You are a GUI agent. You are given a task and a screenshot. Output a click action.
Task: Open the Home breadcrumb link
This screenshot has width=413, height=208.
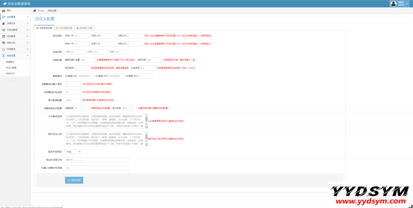click(41, 11)
